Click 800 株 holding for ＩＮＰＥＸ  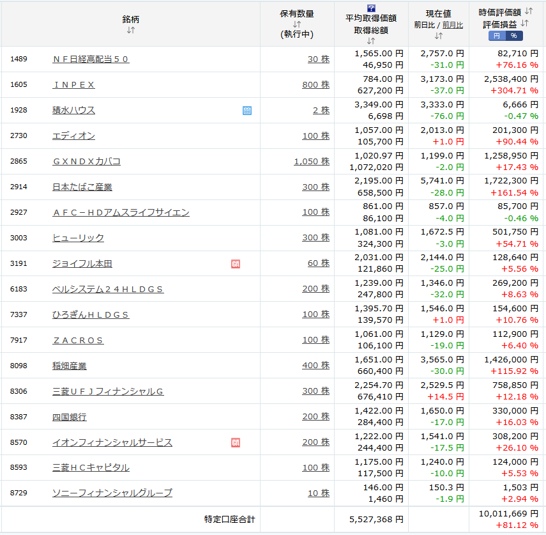point(316,85)
